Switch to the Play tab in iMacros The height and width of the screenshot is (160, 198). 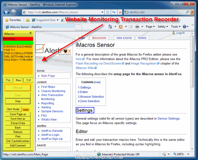pyautogui.click(x=8, y=80)
